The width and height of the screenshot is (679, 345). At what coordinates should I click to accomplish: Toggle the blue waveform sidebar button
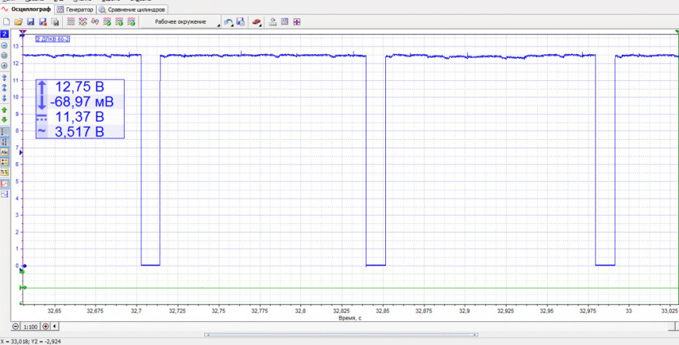click(x=5, y=195)
